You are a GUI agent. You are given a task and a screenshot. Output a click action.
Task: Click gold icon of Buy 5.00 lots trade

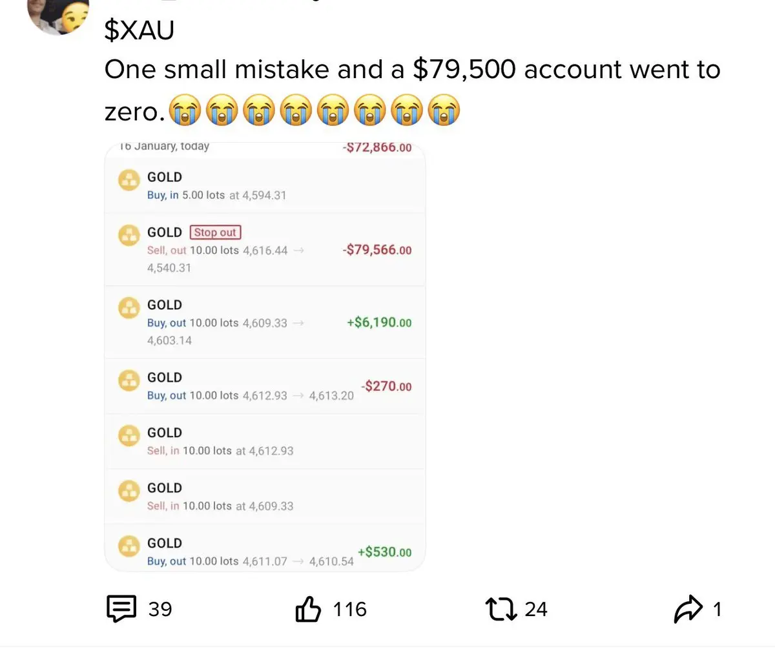point(129,180)
